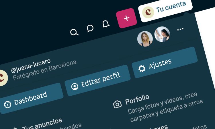Viewport: 215px width, 129px height.
Task: Go to the Dashboard button
Action: (x=30, y=99)
